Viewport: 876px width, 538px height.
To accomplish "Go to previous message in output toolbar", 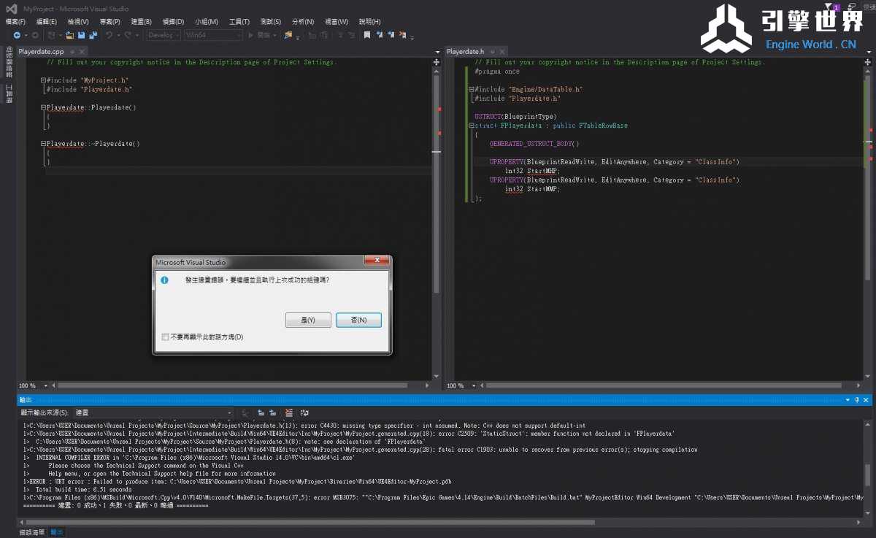I will pos(261,413).
